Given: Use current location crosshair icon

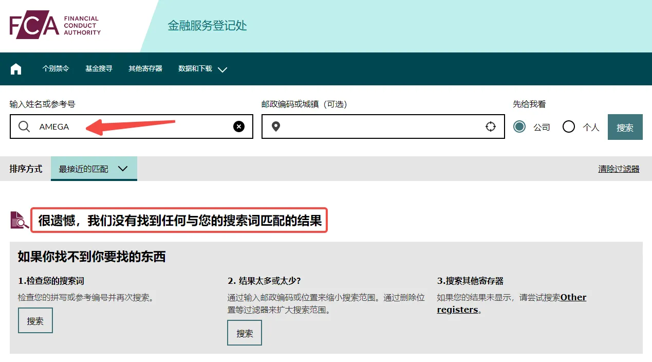Looking at the screenshot, I should 491,126.
